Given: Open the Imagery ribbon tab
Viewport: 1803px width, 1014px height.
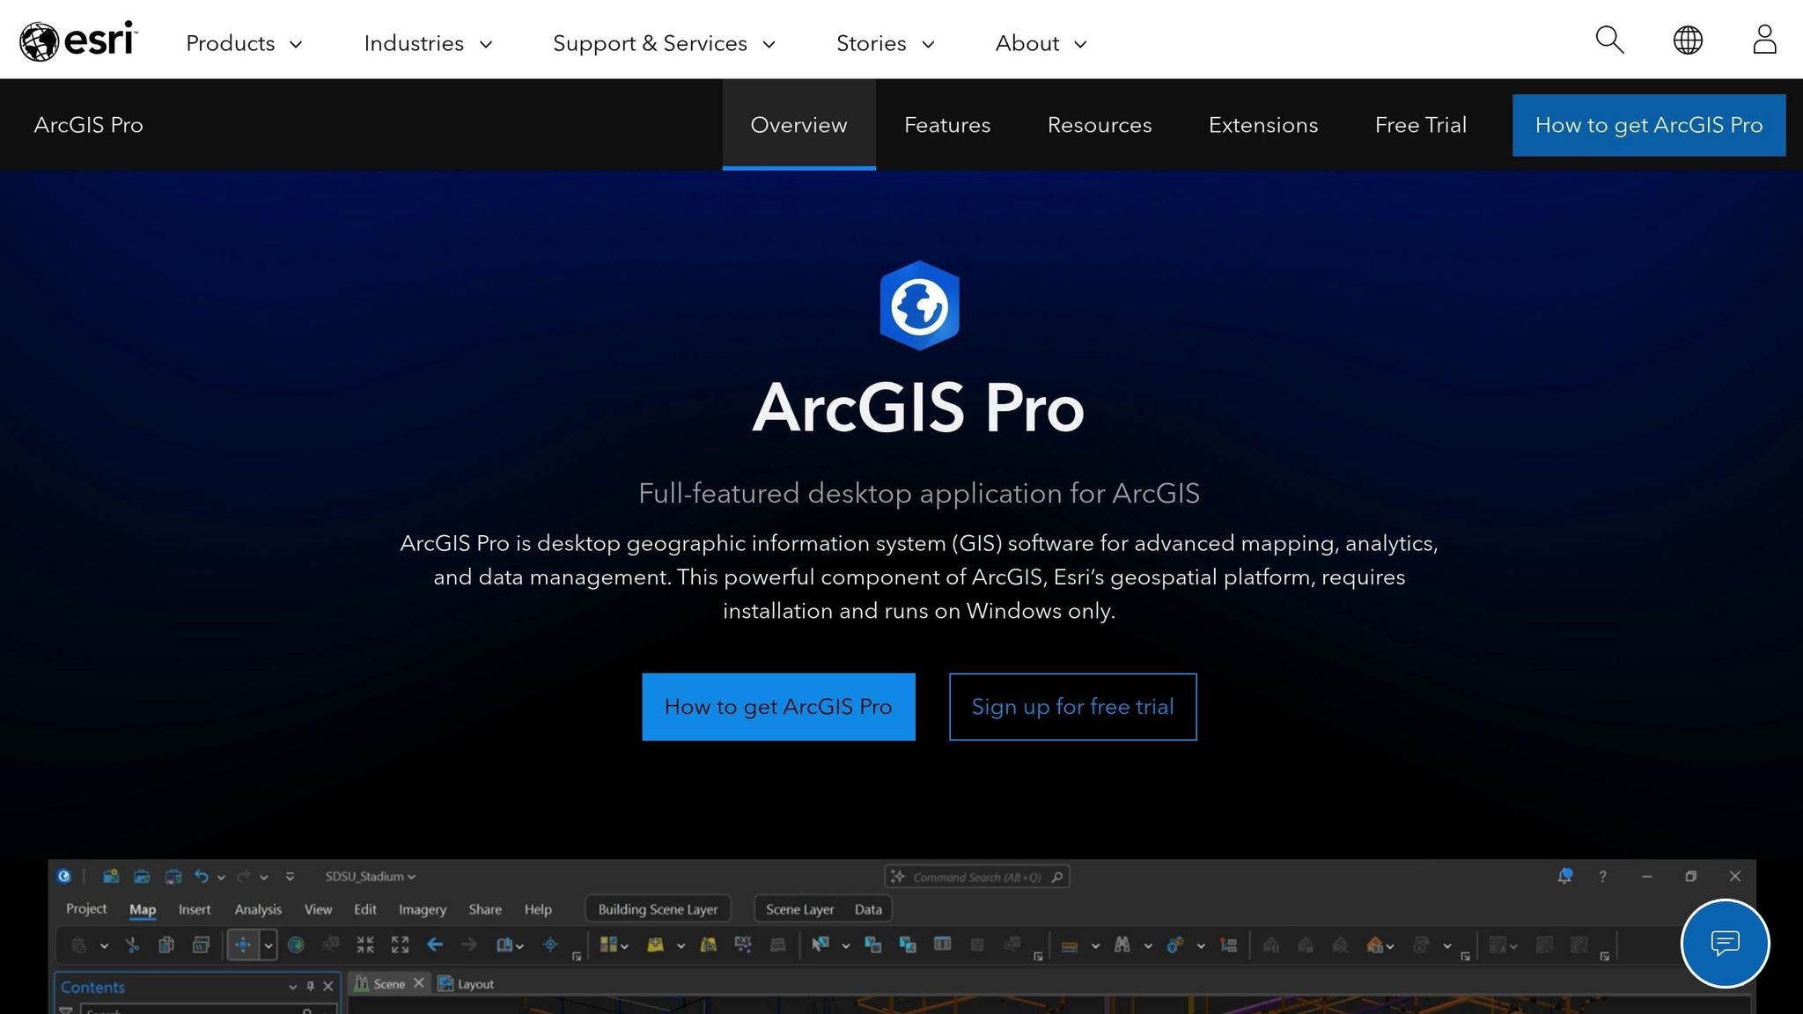Looking at the screenshot, I should pyautogui.click(x=423, y=909).
